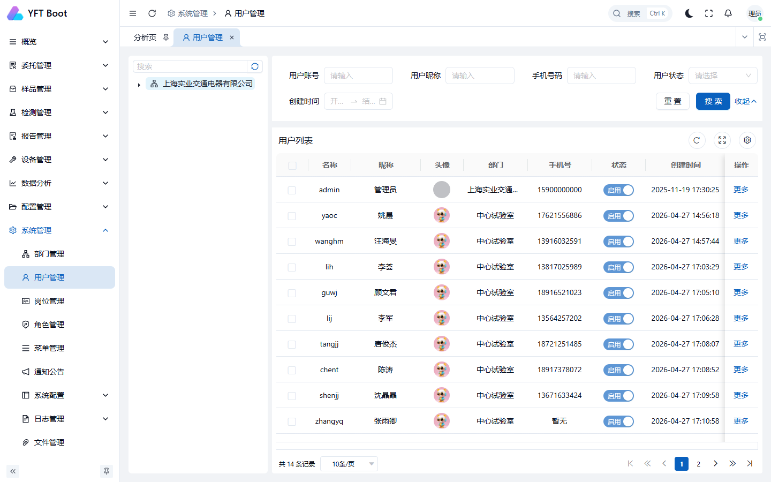Viewport: 771px width, 482px height.
Task: Jump forward pages with double-right arrow
Action: tap(732, 464)
